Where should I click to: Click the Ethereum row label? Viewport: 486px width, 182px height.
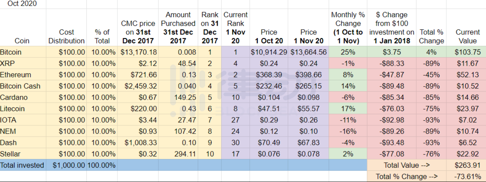23,75
